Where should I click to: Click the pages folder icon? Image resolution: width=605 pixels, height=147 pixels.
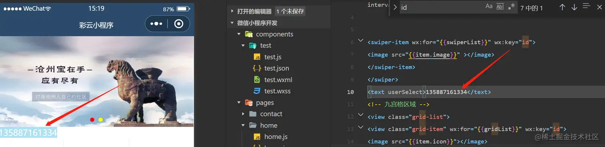coord(249,103)
